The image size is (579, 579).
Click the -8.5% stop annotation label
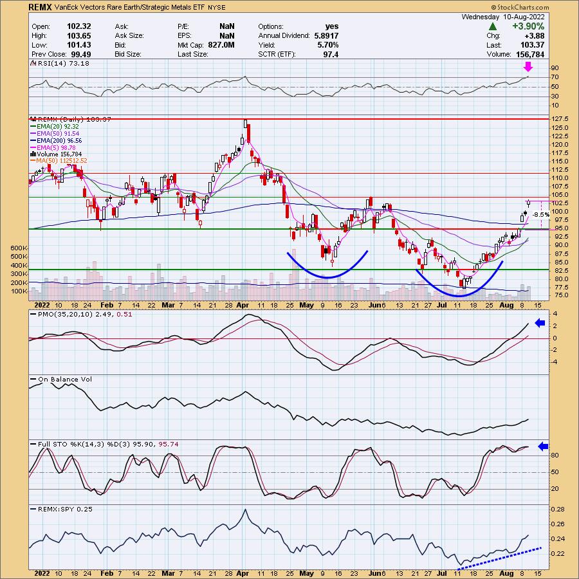[541, 215]
